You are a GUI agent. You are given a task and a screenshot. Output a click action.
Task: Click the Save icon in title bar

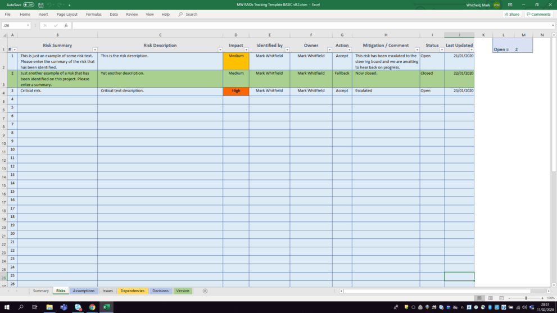[x=41, y=5]
